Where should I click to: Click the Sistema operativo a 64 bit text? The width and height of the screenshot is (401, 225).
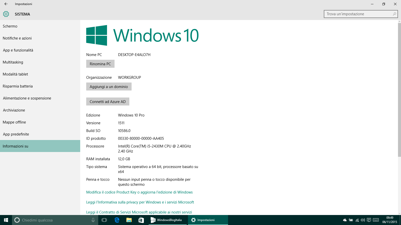tap(158, 169)
